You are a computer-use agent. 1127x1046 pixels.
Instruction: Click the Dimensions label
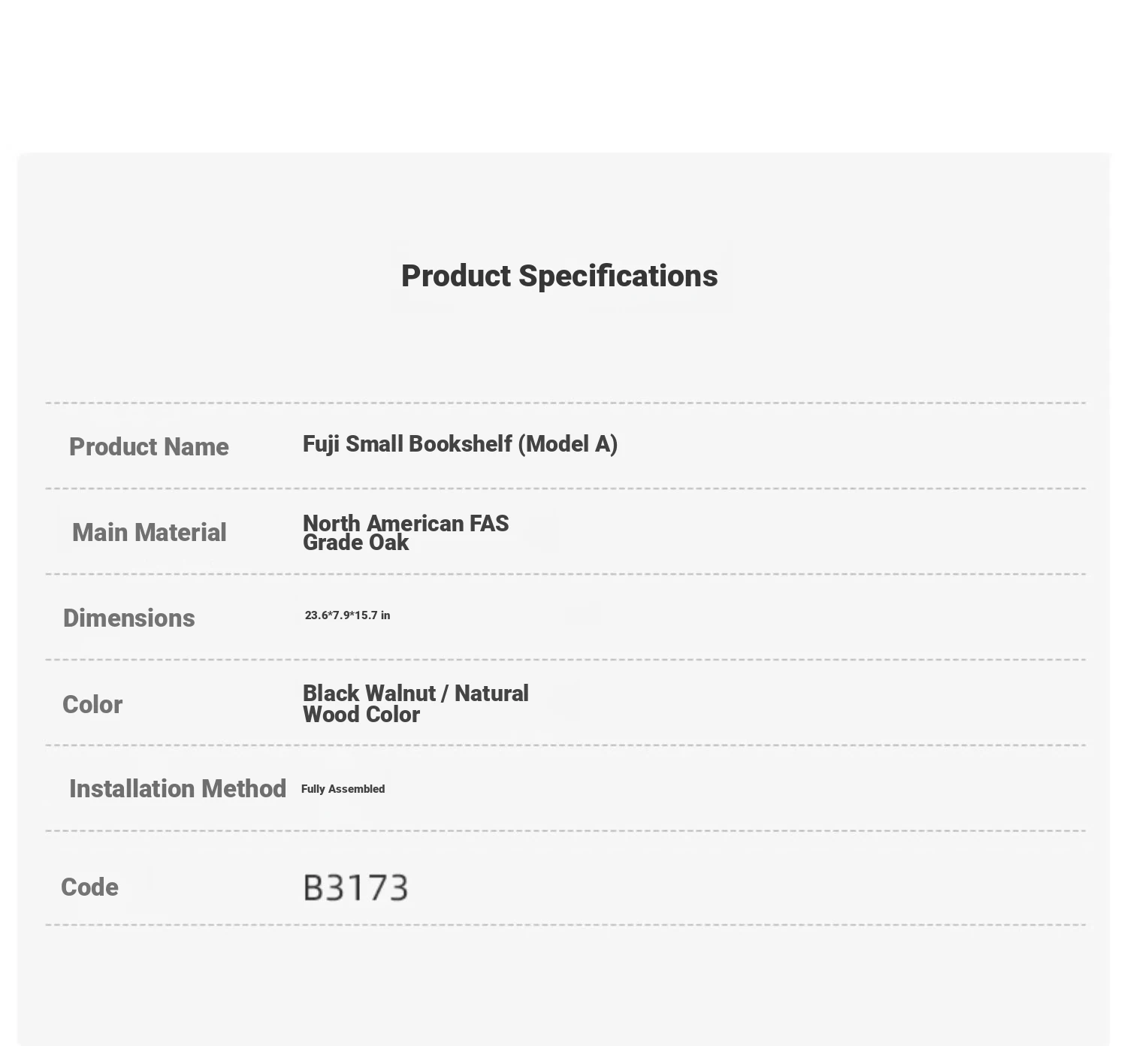[x=128, y=618]
